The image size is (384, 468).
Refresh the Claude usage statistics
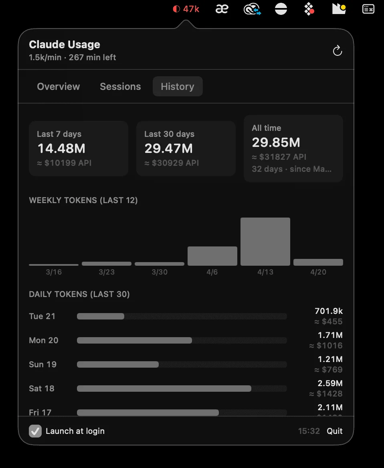(x=338, y=51)
